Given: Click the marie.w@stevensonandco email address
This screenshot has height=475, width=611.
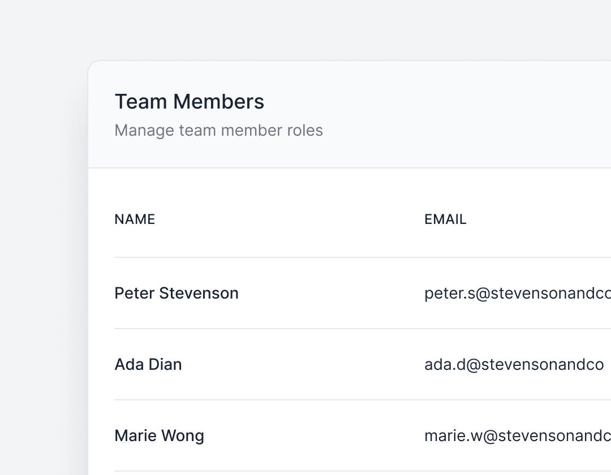Looking at the screenshot, I should point(515,435).
